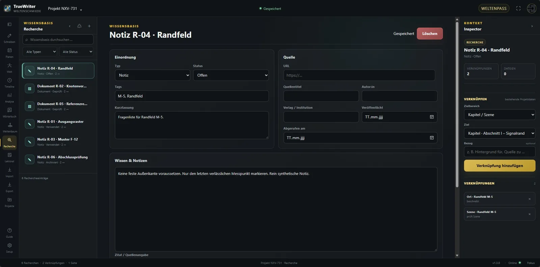Open the Wörterbuch sidebar icon

(9, 113)
